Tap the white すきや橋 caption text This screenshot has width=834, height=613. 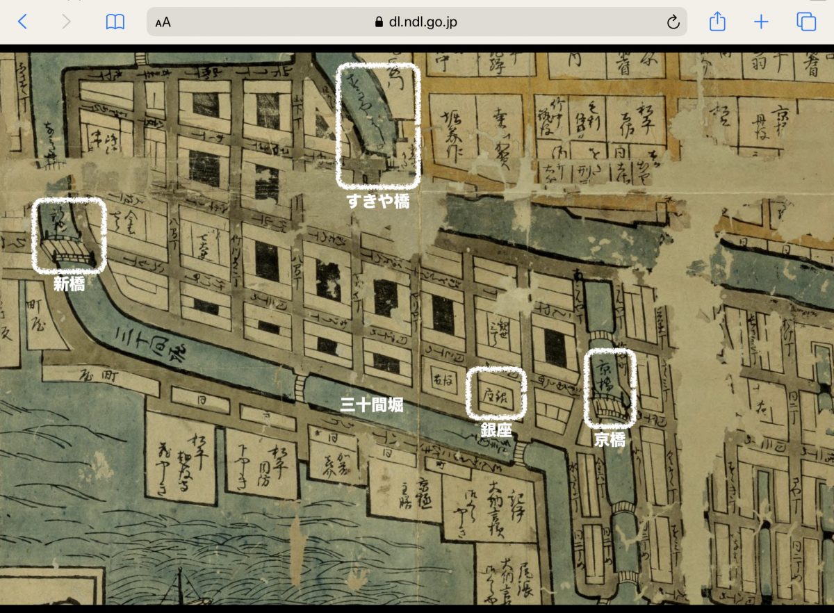click(x=378, y=202)
